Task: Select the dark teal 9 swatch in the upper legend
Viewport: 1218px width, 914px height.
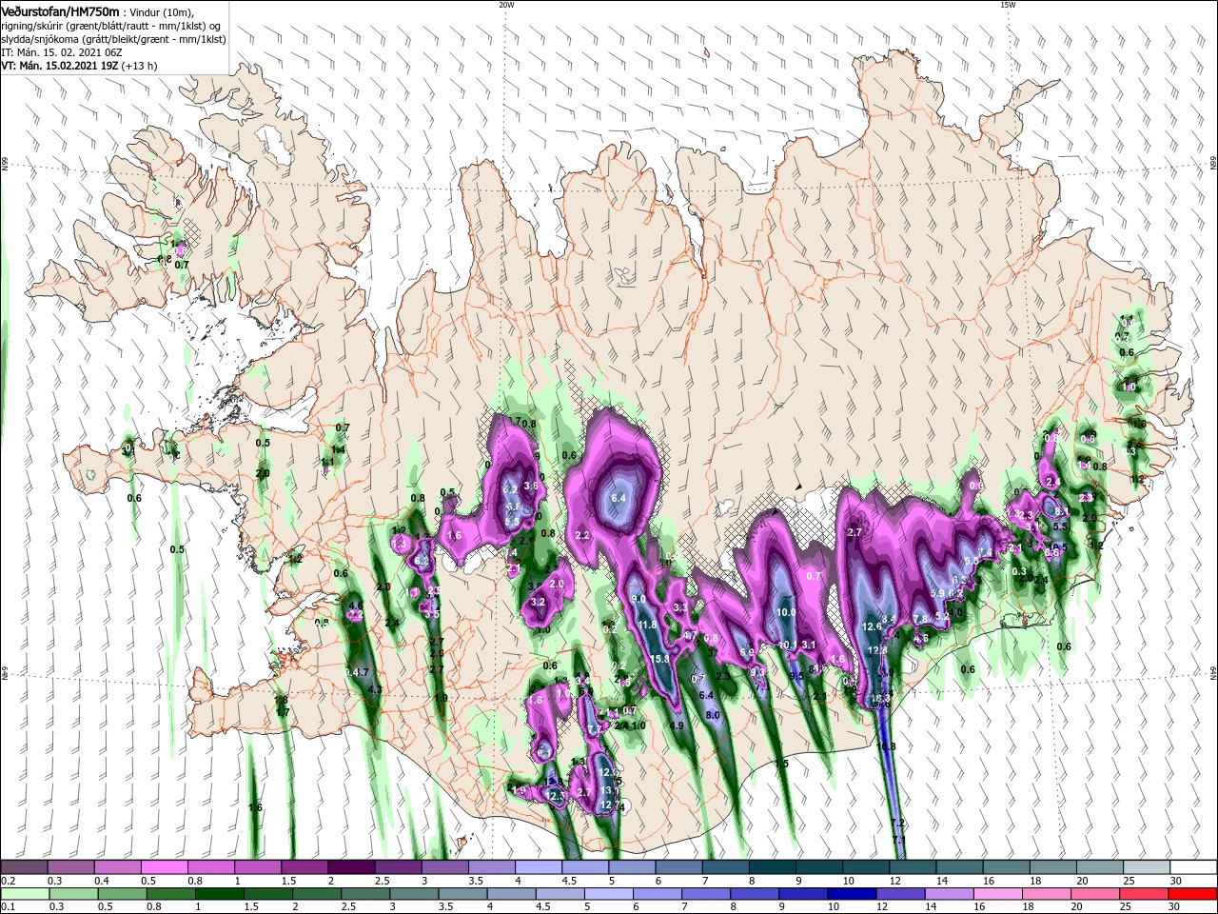Action: coord(818,867)
